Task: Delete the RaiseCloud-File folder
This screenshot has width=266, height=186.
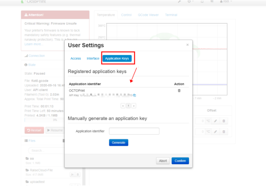Action: click(x=78, y=175)
